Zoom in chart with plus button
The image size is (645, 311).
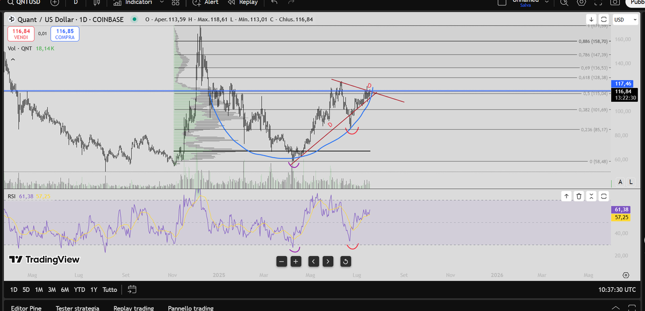click(296, 262)
